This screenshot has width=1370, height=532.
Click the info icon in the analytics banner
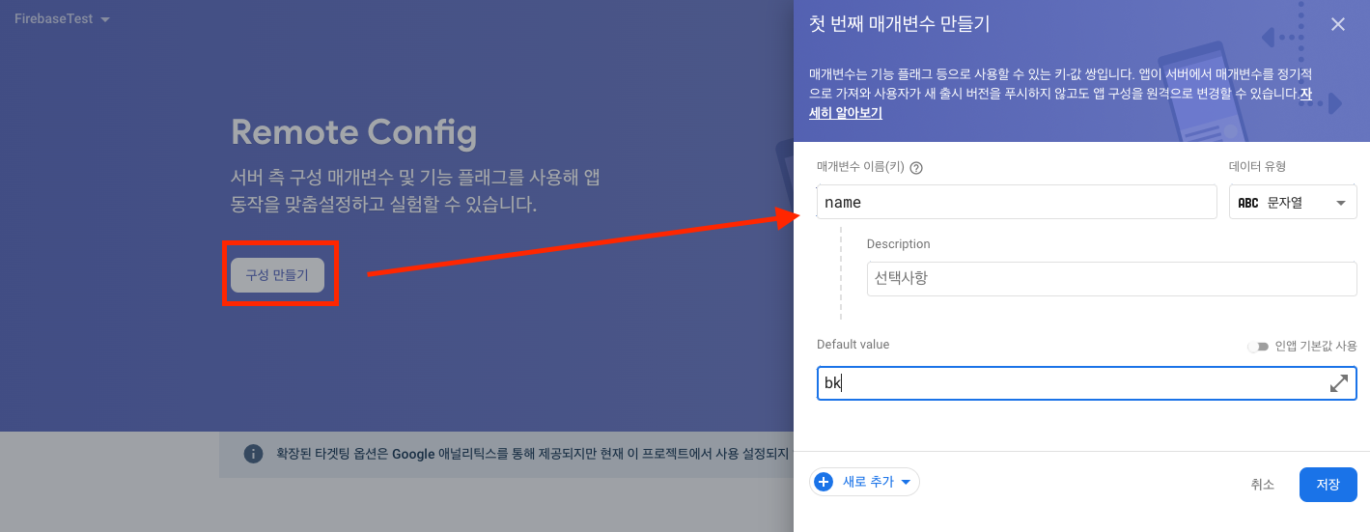tap(253, 454)
